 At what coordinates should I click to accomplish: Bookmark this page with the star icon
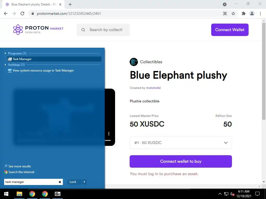click(x=233, y=13)
